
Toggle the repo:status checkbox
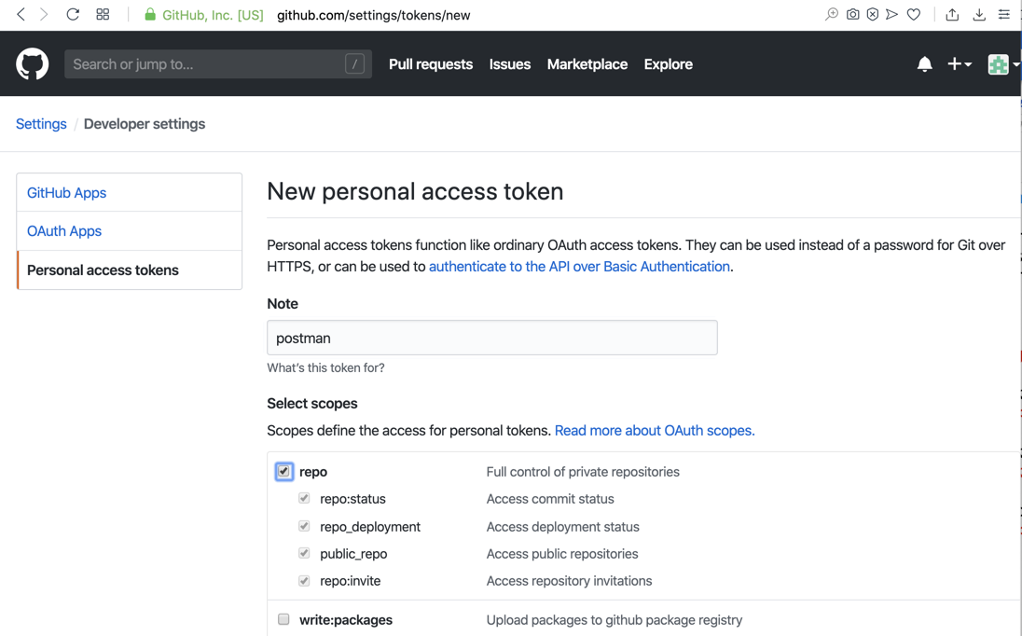point(304,499)
